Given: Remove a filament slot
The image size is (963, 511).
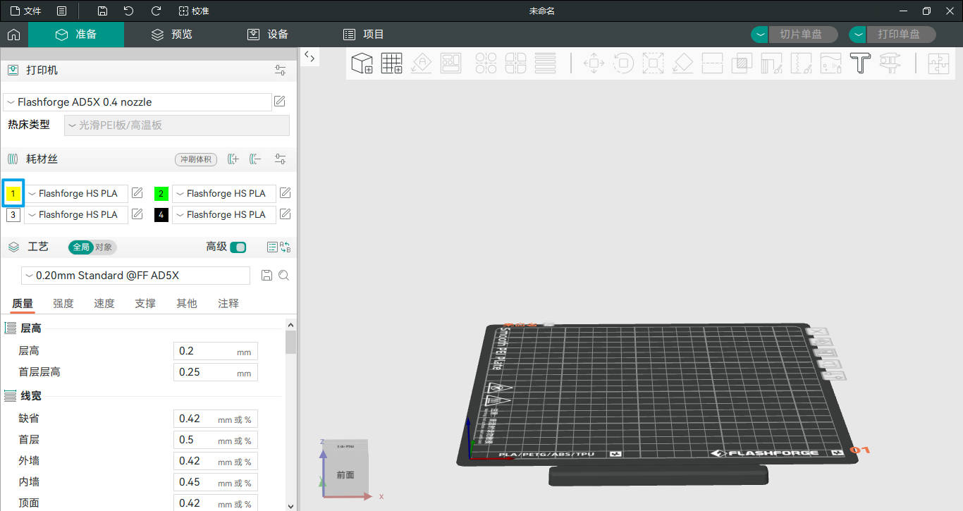Looking at the screenshot, I should [x=255, y=159].
